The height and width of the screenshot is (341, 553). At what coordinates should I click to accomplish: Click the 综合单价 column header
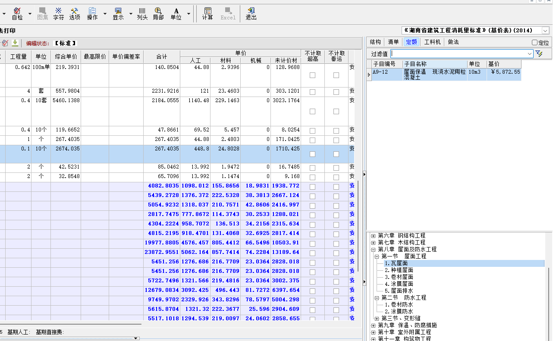[x=66, y=57]
